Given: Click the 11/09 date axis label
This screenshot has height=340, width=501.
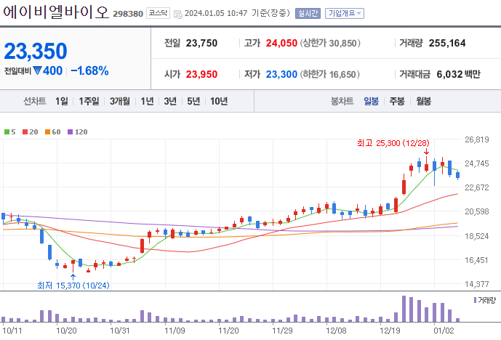Looking at the screenshot, I should click(175, 331).
